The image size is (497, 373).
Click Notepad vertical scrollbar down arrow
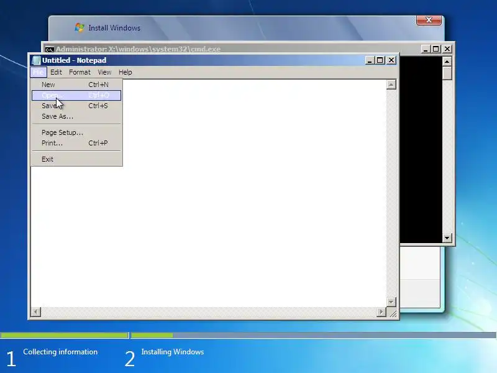click(x=391, y=302)
